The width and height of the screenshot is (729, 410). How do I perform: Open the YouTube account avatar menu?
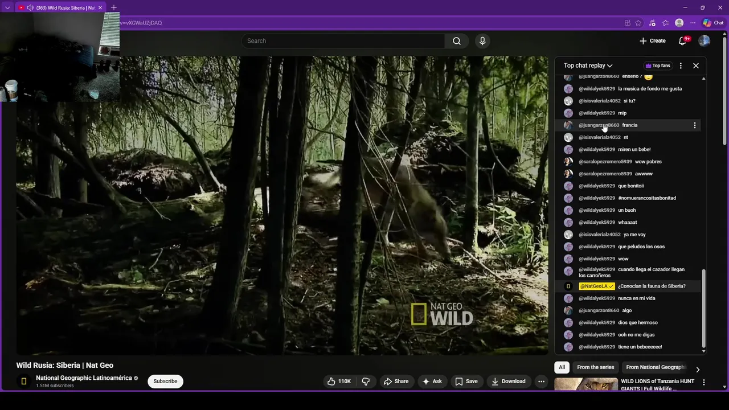[705, 41]
